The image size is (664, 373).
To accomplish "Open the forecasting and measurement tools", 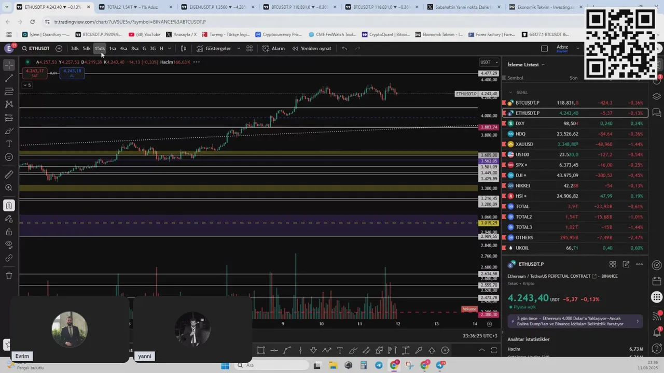I will coord(9,118).
